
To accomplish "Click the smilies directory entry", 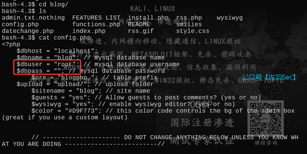I will 189,24.
